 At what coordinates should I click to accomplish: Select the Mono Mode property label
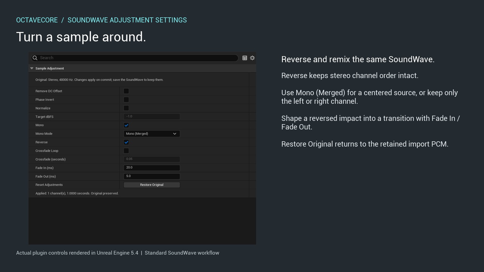click(44, 134)
